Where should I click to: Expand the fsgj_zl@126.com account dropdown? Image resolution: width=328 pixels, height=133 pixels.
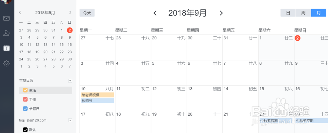[70, 121]
